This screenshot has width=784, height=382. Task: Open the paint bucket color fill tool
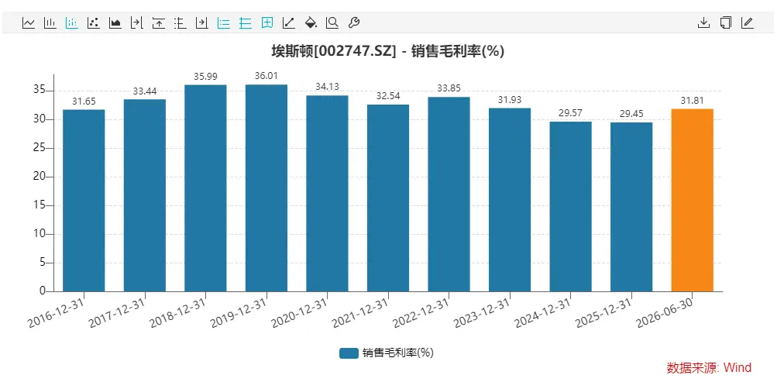click(311, 22)
